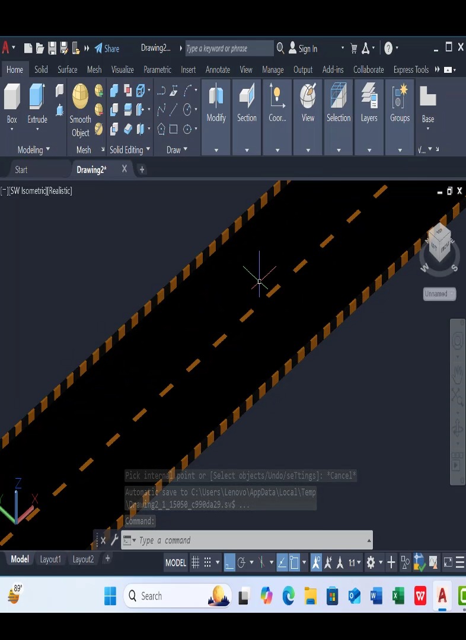Toggle clean screen mode
Viewport: 466px width, 640px height.
[448, 563]
